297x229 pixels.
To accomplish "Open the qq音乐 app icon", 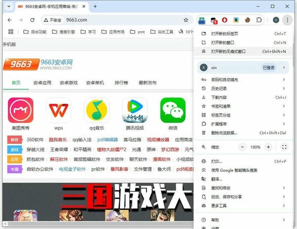I will (x=97, y=110).
